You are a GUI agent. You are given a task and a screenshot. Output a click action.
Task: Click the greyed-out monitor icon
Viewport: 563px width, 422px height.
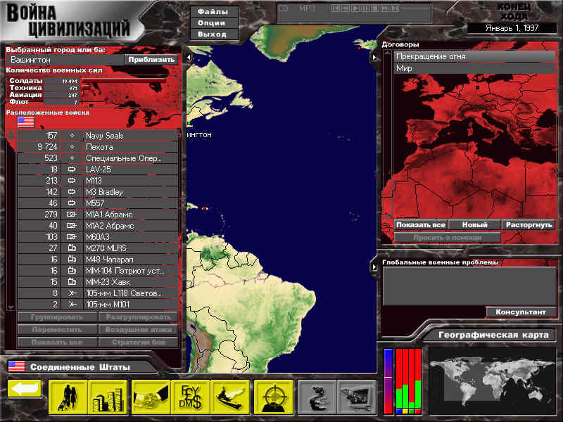tap(357, 397)
